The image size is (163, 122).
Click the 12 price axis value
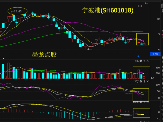[158, 19]
